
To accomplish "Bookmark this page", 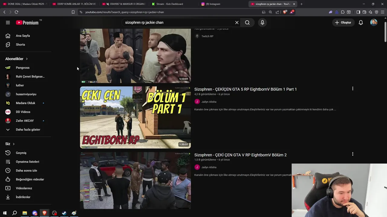I will [73, 12].
